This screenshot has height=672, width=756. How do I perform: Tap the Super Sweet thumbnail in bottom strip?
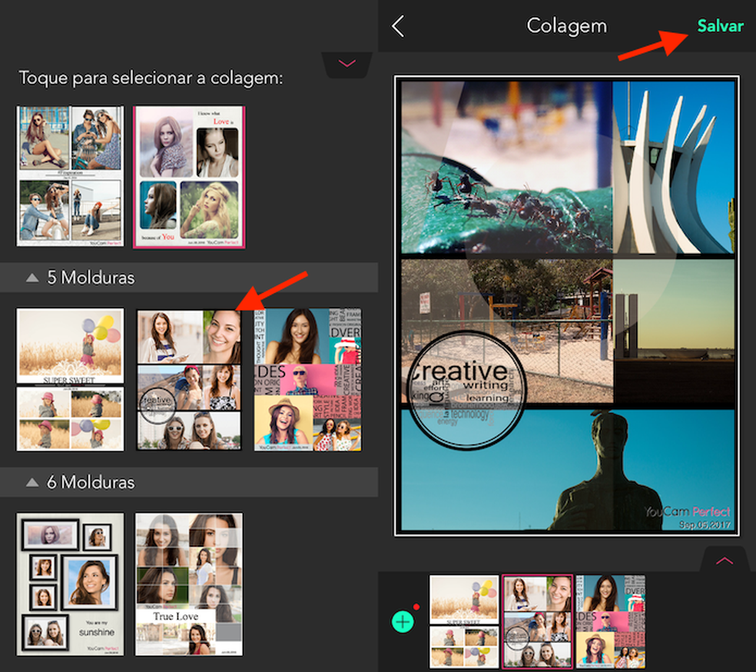tap(463, 620)
